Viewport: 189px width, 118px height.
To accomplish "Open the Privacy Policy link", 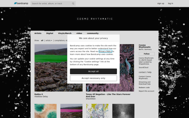I will pos(105,51).
